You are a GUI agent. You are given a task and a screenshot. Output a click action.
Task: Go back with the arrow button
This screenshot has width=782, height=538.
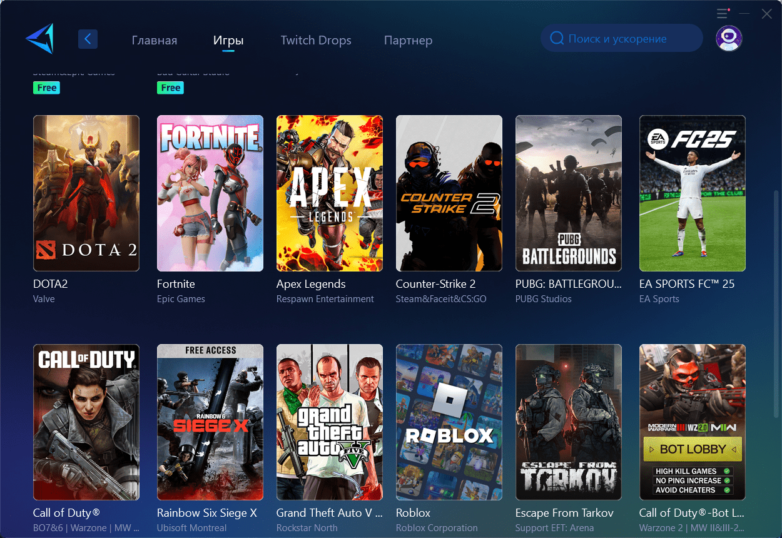pos(88,39)
